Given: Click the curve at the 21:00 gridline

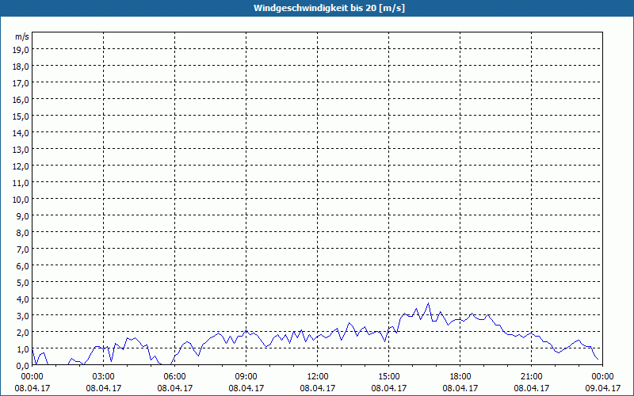Looking at the screenshot, I should pos(531,333).
